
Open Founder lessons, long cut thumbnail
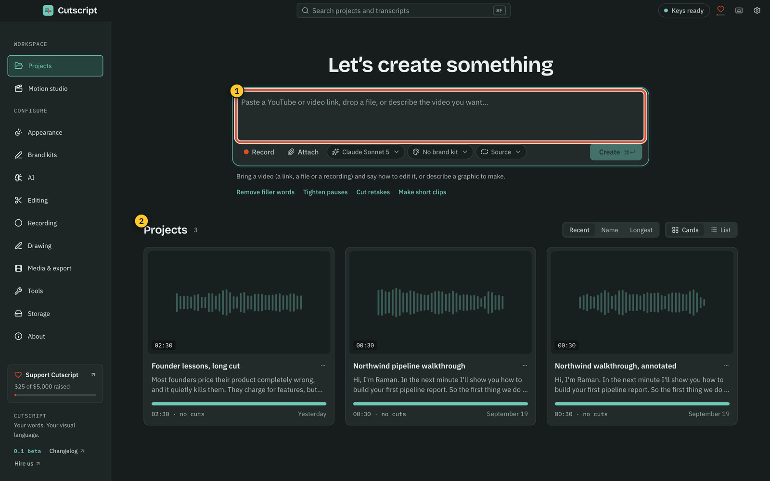click(x=239, y=303)
